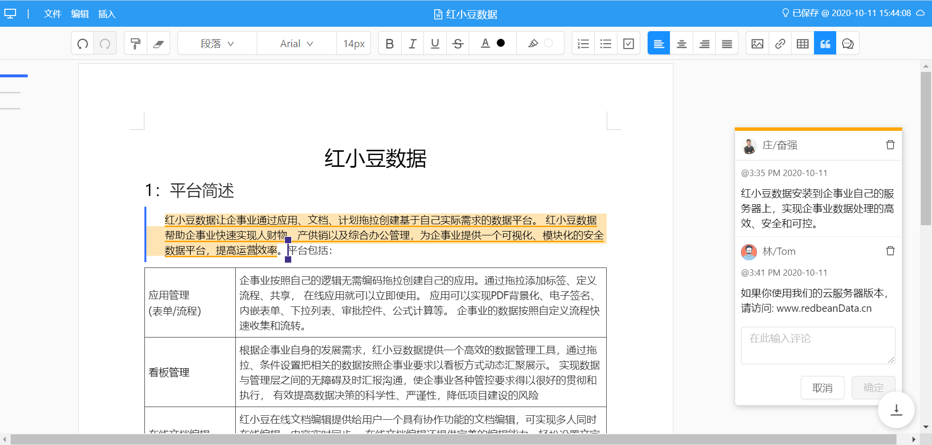Open the 编辑 menu

pos(80,14)
